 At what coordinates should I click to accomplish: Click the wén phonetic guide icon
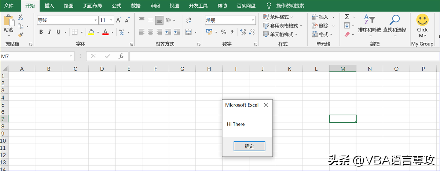(122, 32)
